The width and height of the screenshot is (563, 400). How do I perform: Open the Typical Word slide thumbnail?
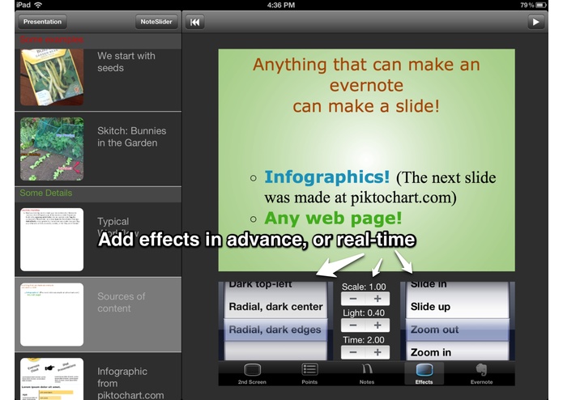click(52, 240)
